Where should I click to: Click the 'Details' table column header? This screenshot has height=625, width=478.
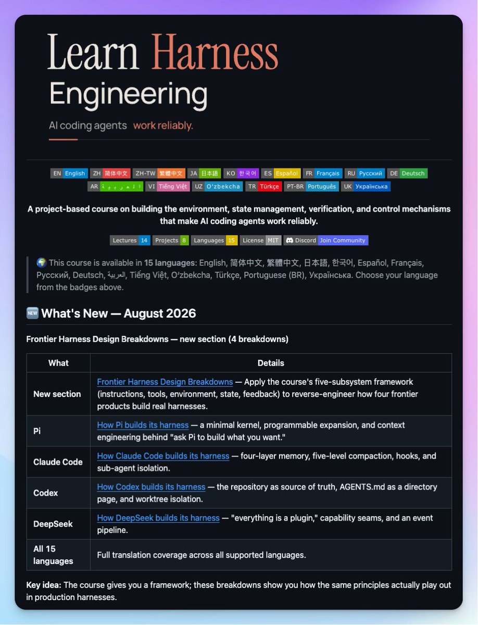coord(271,363)
